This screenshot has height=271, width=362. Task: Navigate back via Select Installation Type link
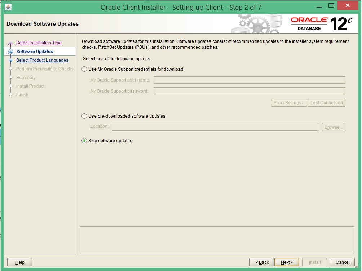pyautogui.click(x=39, y=43)
